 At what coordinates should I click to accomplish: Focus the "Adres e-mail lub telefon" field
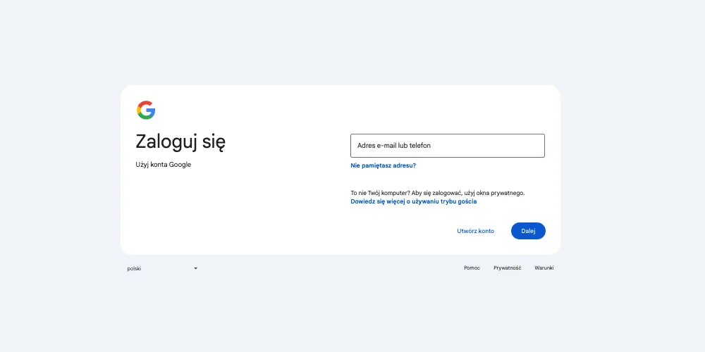448,146
